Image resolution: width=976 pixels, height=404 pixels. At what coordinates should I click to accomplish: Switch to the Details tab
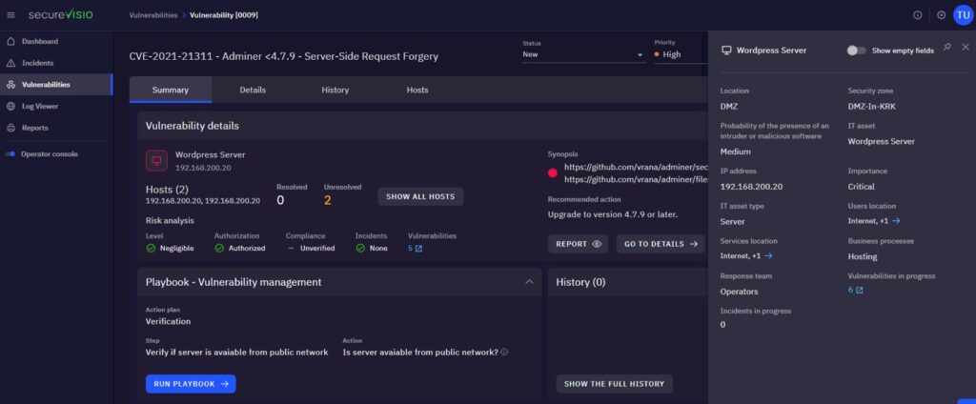coord(253,90)
